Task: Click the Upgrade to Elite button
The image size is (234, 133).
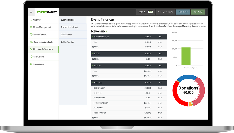Action: (146, 12)
